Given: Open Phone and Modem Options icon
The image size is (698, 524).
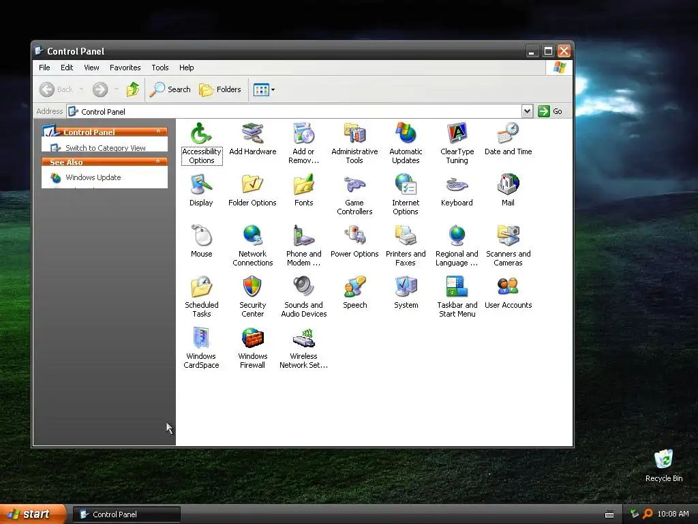Looking at the screenshot, I should click(303, 235).
